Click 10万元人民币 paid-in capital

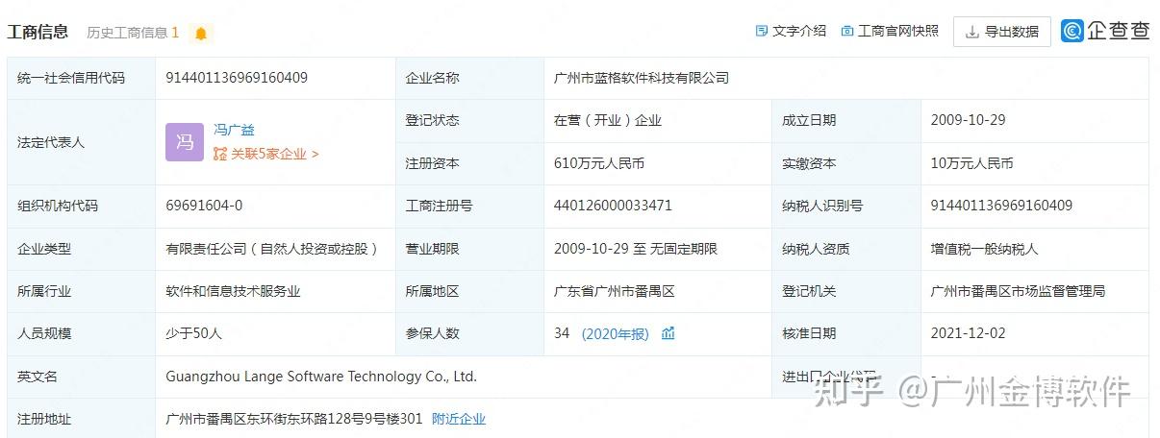coord(971,163)
